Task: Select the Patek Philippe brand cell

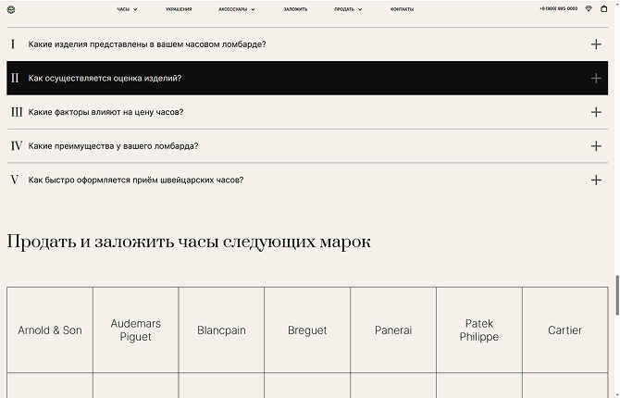Action: point(479,330)
